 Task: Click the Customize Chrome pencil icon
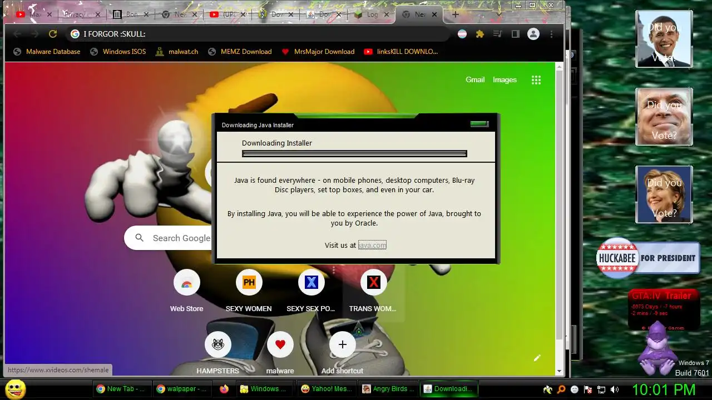(537, 358)
